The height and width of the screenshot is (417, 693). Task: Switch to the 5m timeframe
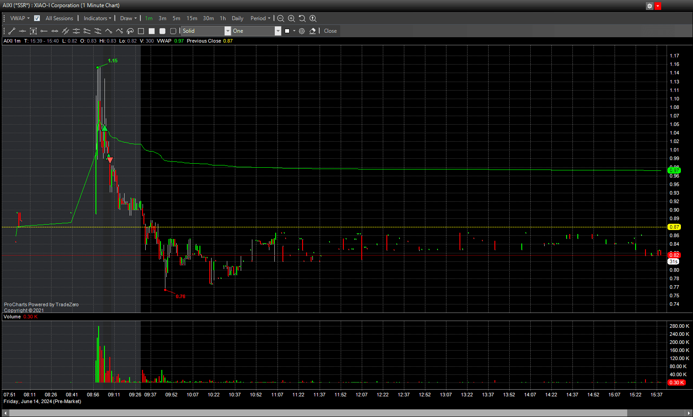click(x=176, y=18)
